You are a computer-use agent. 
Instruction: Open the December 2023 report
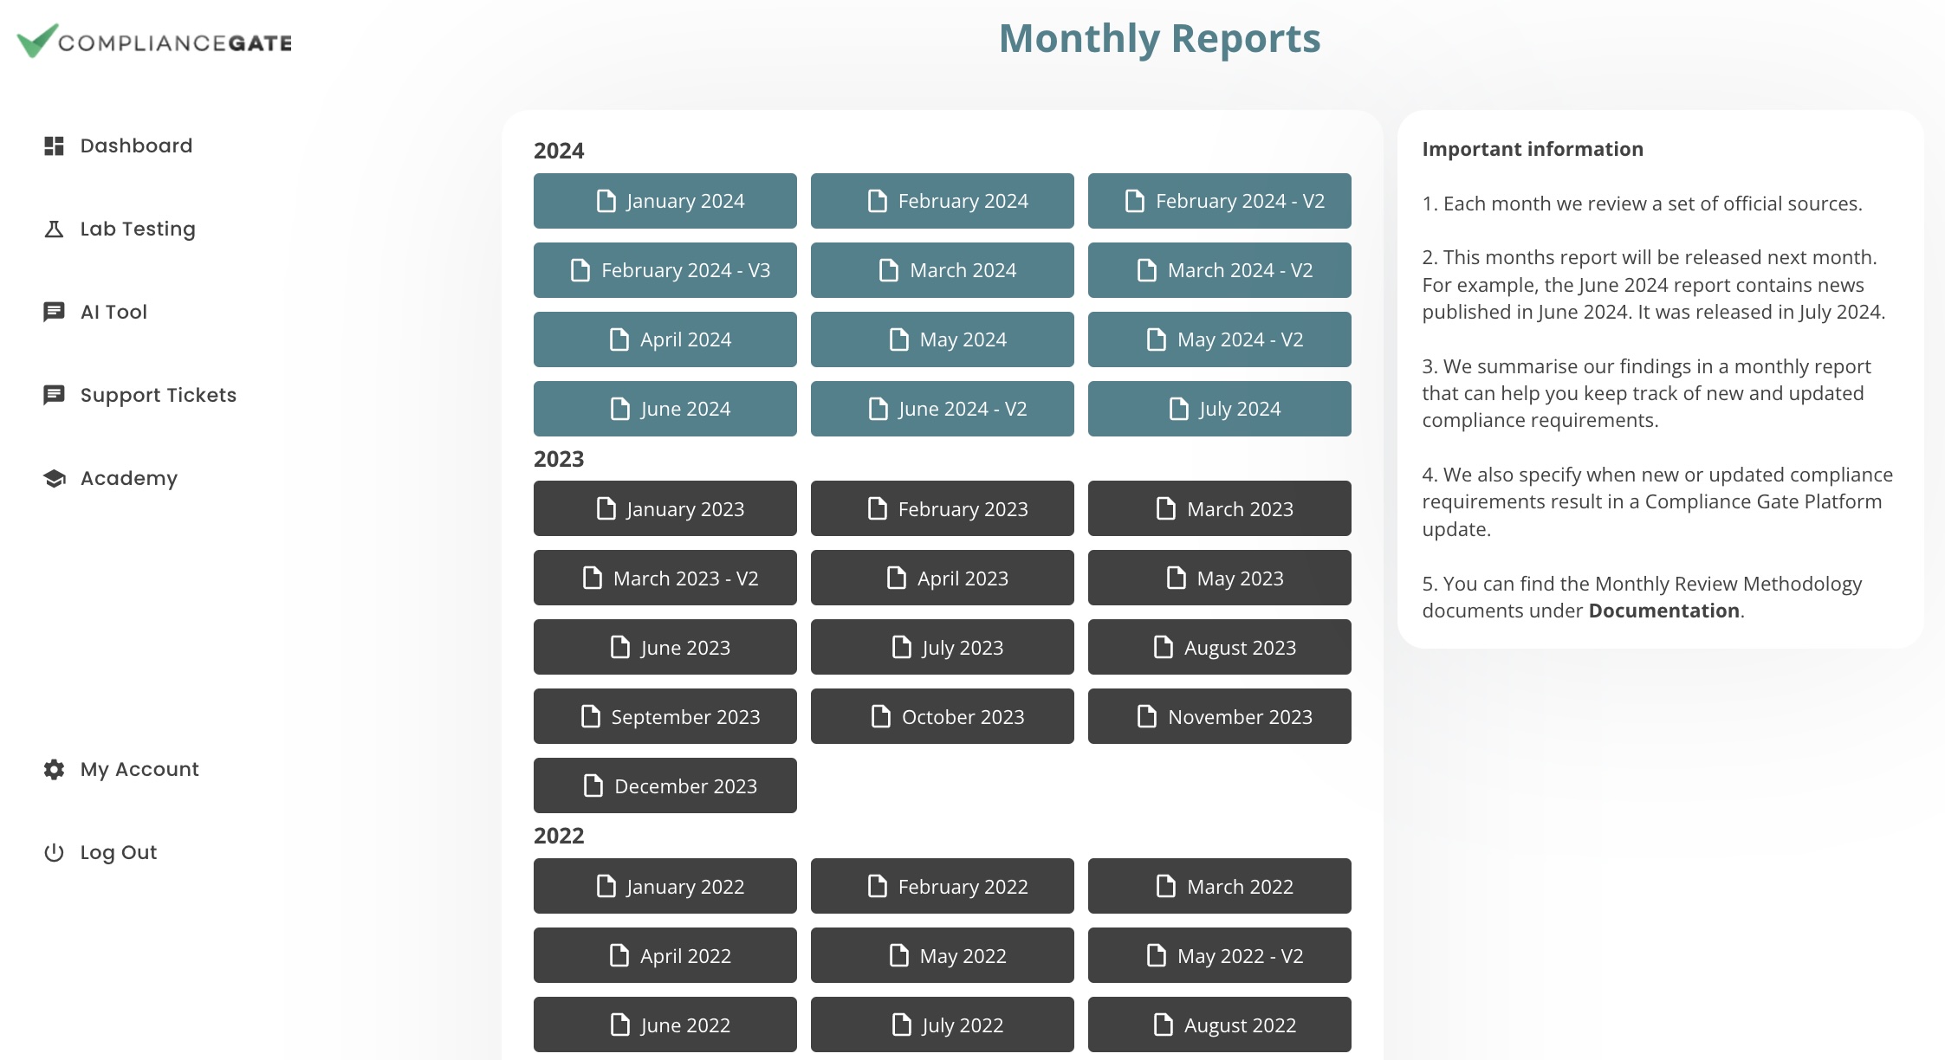pos(665,785)
